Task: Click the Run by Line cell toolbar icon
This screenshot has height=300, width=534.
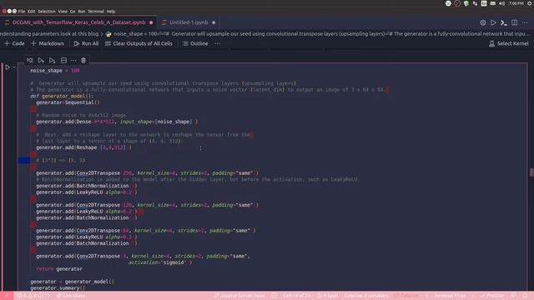Action: 30,60
